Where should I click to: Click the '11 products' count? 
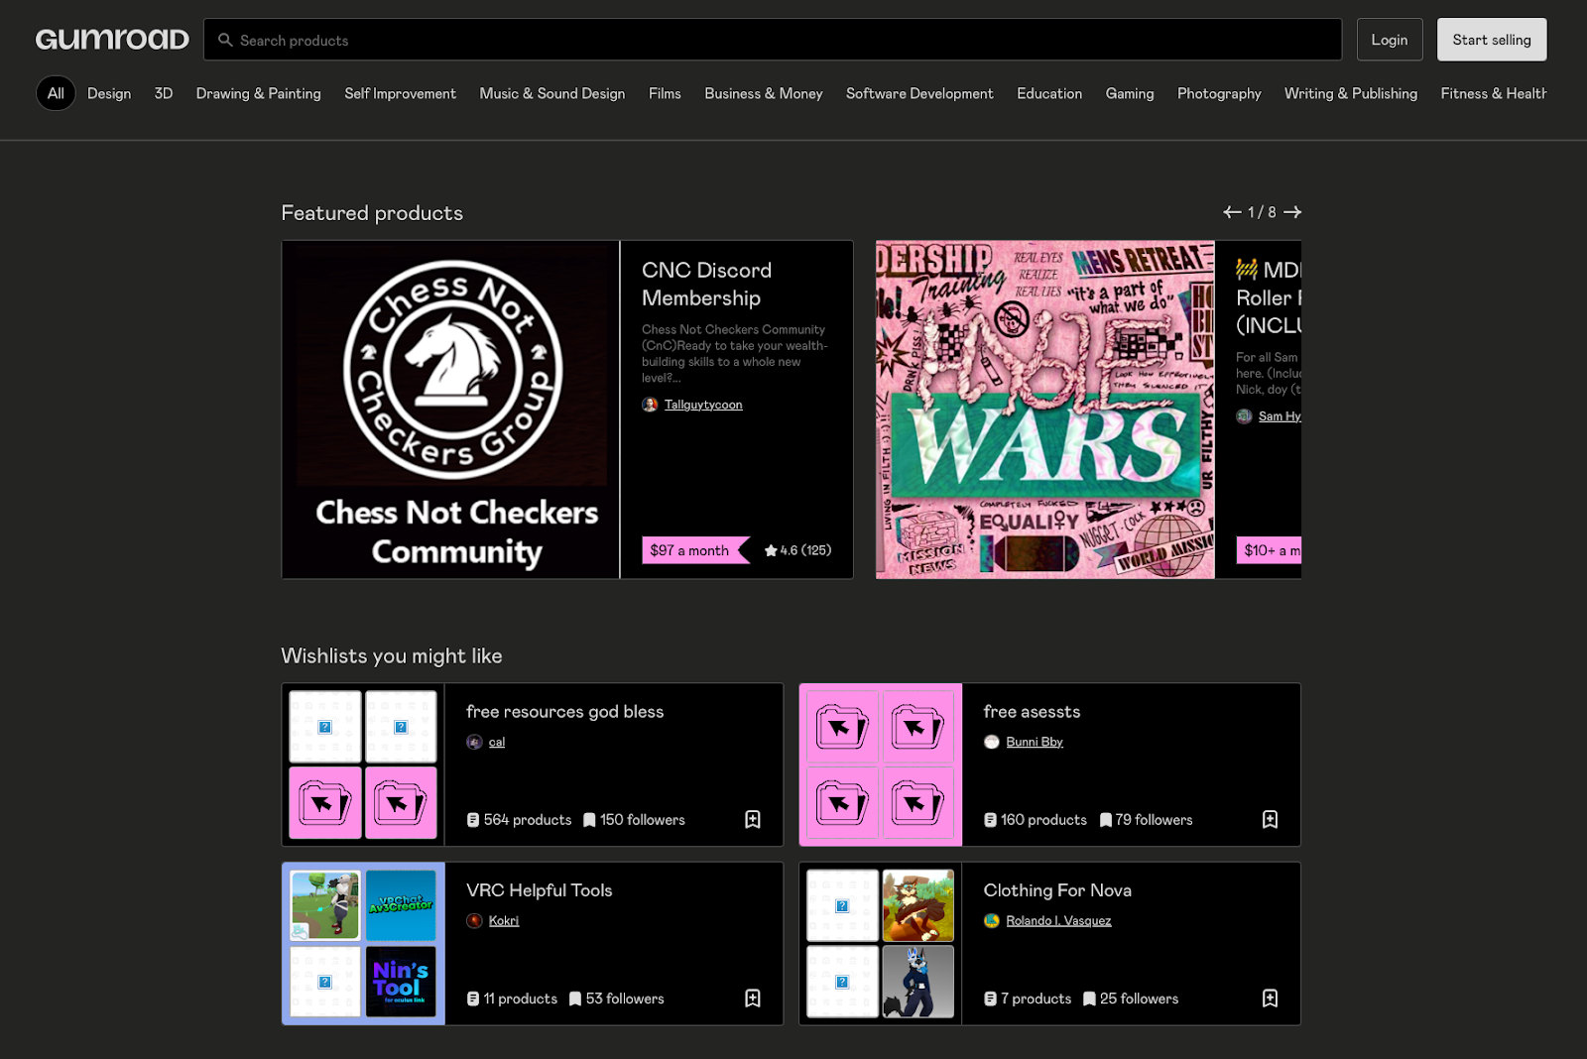pyautogui.click(x=512, y=999)
